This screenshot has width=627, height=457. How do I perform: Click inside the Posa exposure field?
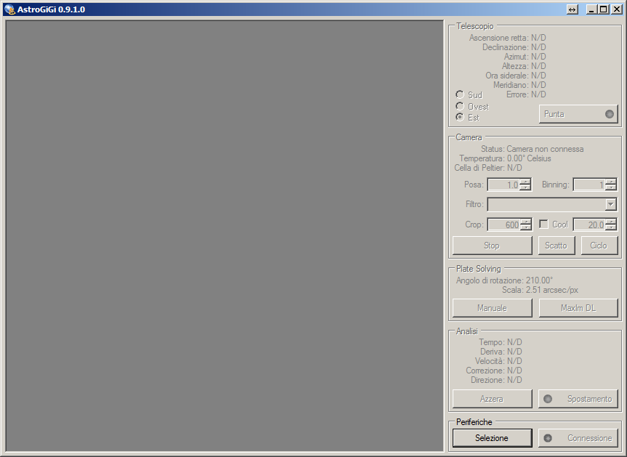(503, 185)
